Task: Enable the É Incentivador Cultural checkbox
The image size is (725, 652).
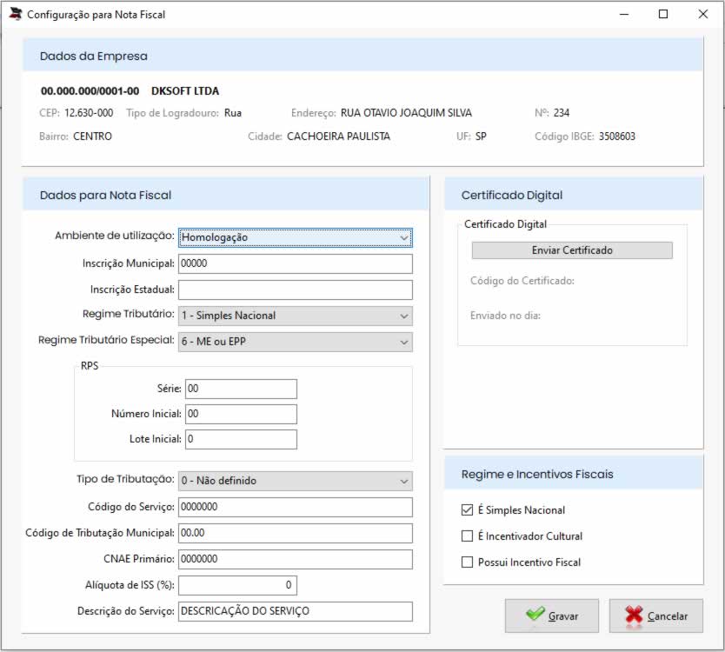Action: coord(468,536)
